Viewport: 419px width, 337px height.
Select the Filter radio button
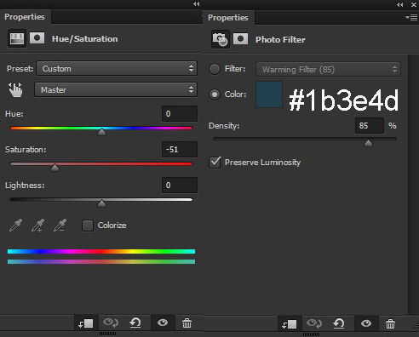point(215,69)
